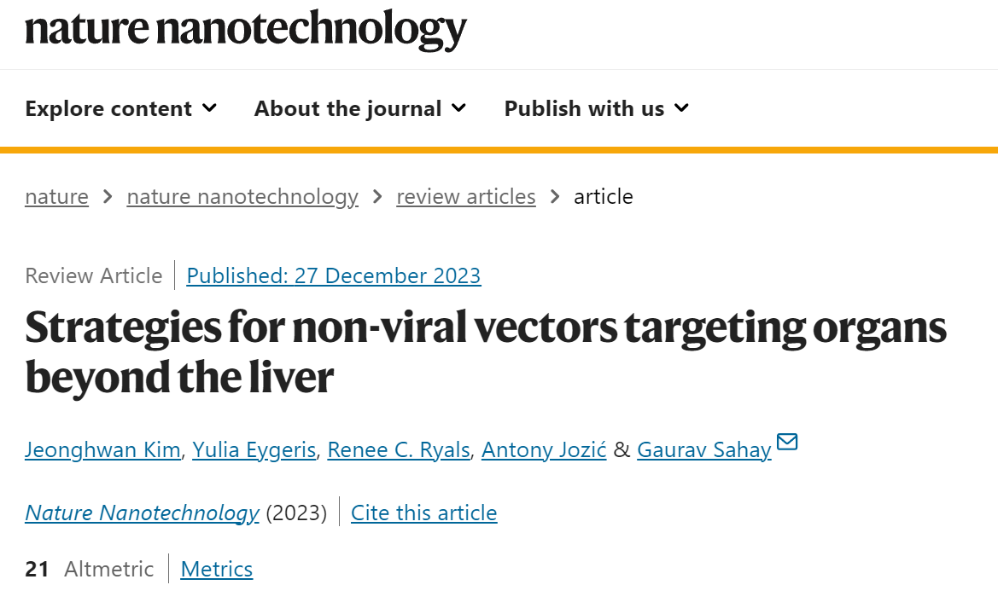Click the email envelope icon beside Gaurav Sahay
The width and height of the screenshot is (998, 614).
[x=787, y=441]
